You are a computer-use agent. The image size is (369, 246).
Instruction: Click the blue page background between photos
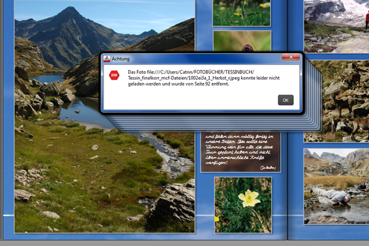(204, 200)
